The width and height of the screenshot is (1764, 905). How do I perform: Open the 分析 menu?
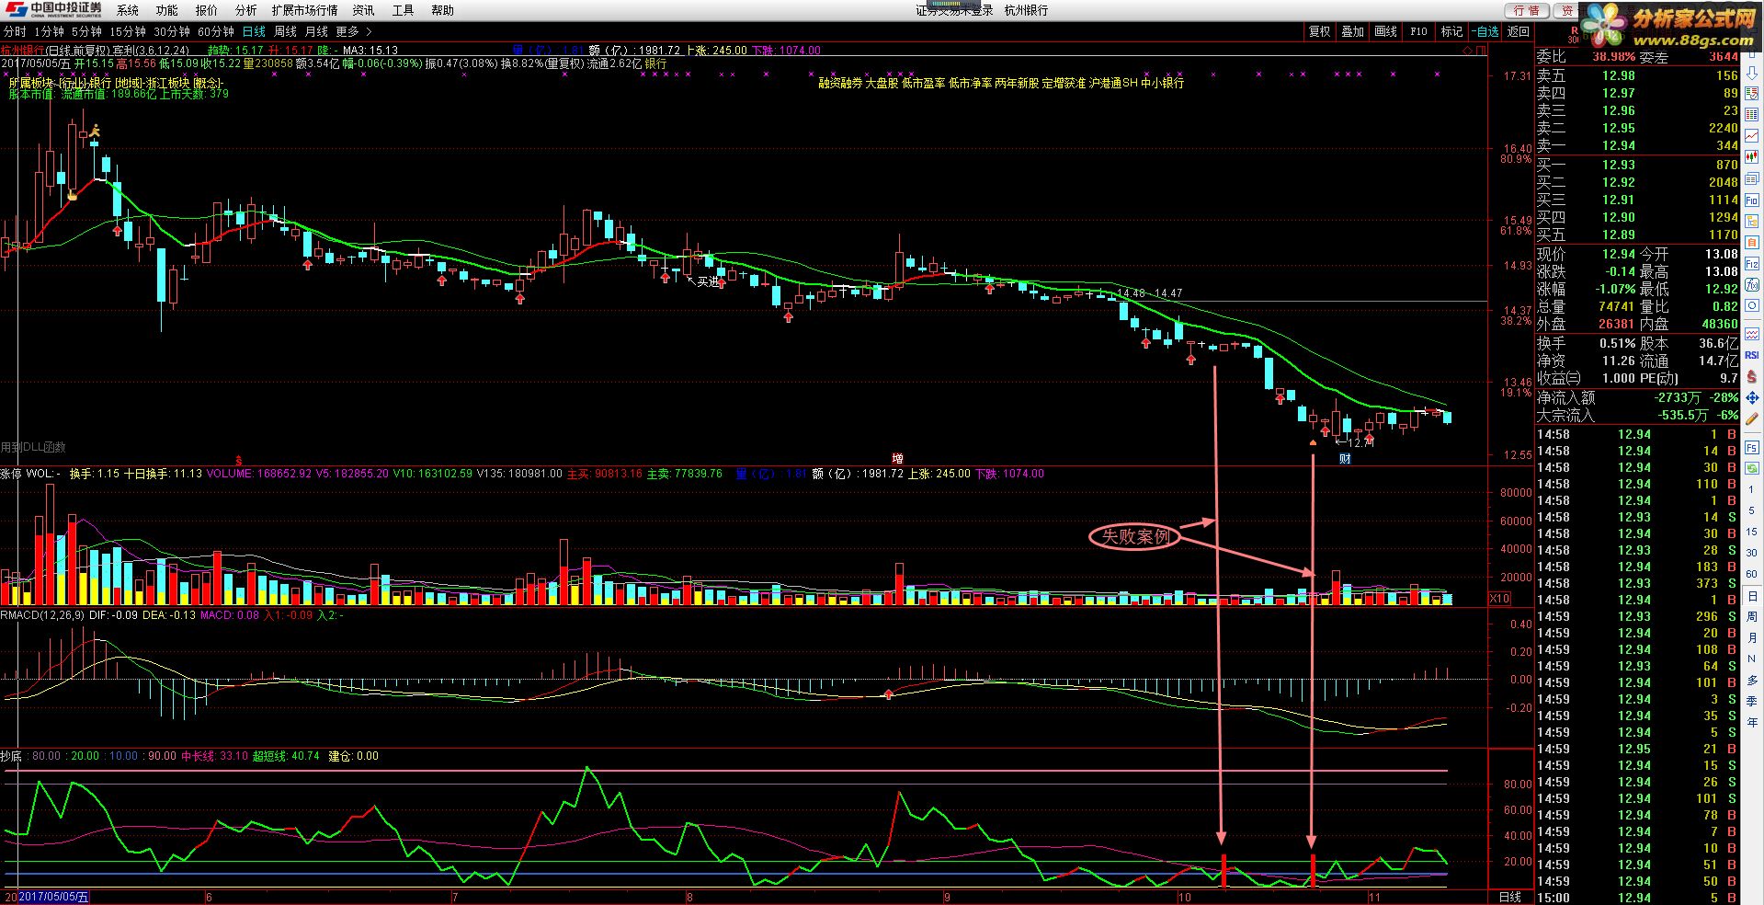(245, 10)
